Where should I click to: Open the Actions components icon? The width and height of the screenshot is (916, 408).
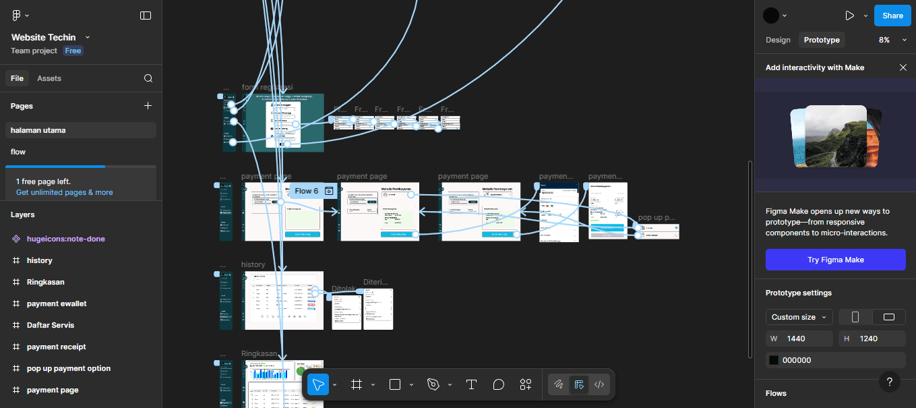pos(526,384)
